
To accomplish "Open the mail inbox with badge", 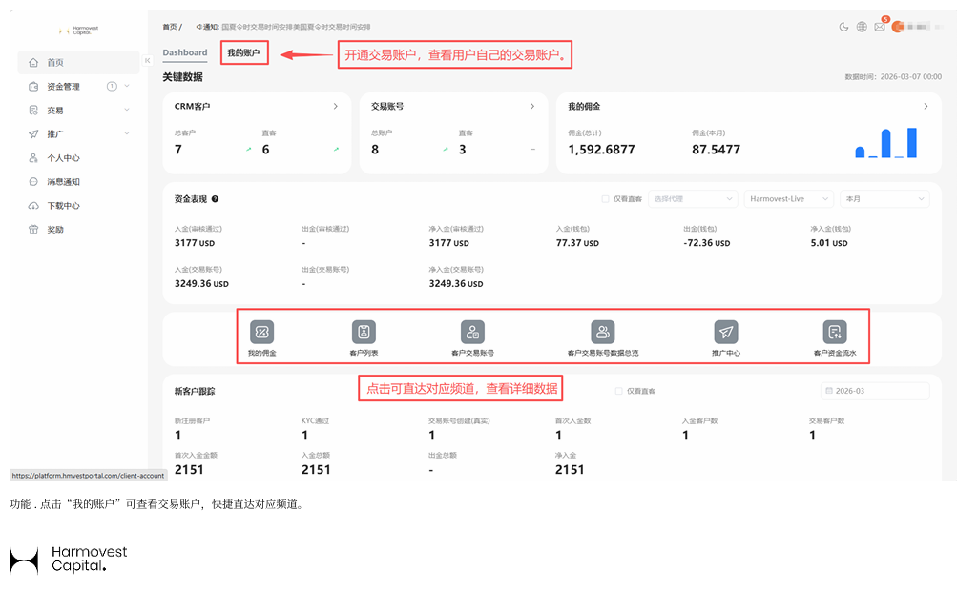I will pyautogui.click(x=880, y=26).
